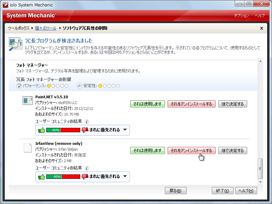Click install date 2012/12/12
The height and width of the screenshot is (204, 272).
tap(84, 108)
